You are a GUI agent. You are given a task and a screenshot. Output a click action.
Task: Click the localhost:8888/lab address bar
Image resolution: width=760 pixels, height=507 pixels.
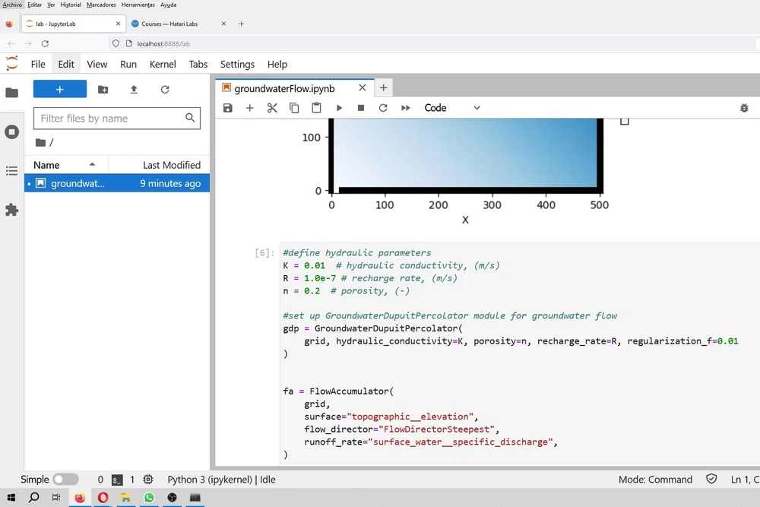[x=432, y=43]
